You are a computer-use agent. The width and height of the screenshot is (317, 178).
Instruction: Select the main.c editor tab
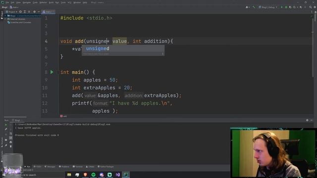tap(48, 12)
